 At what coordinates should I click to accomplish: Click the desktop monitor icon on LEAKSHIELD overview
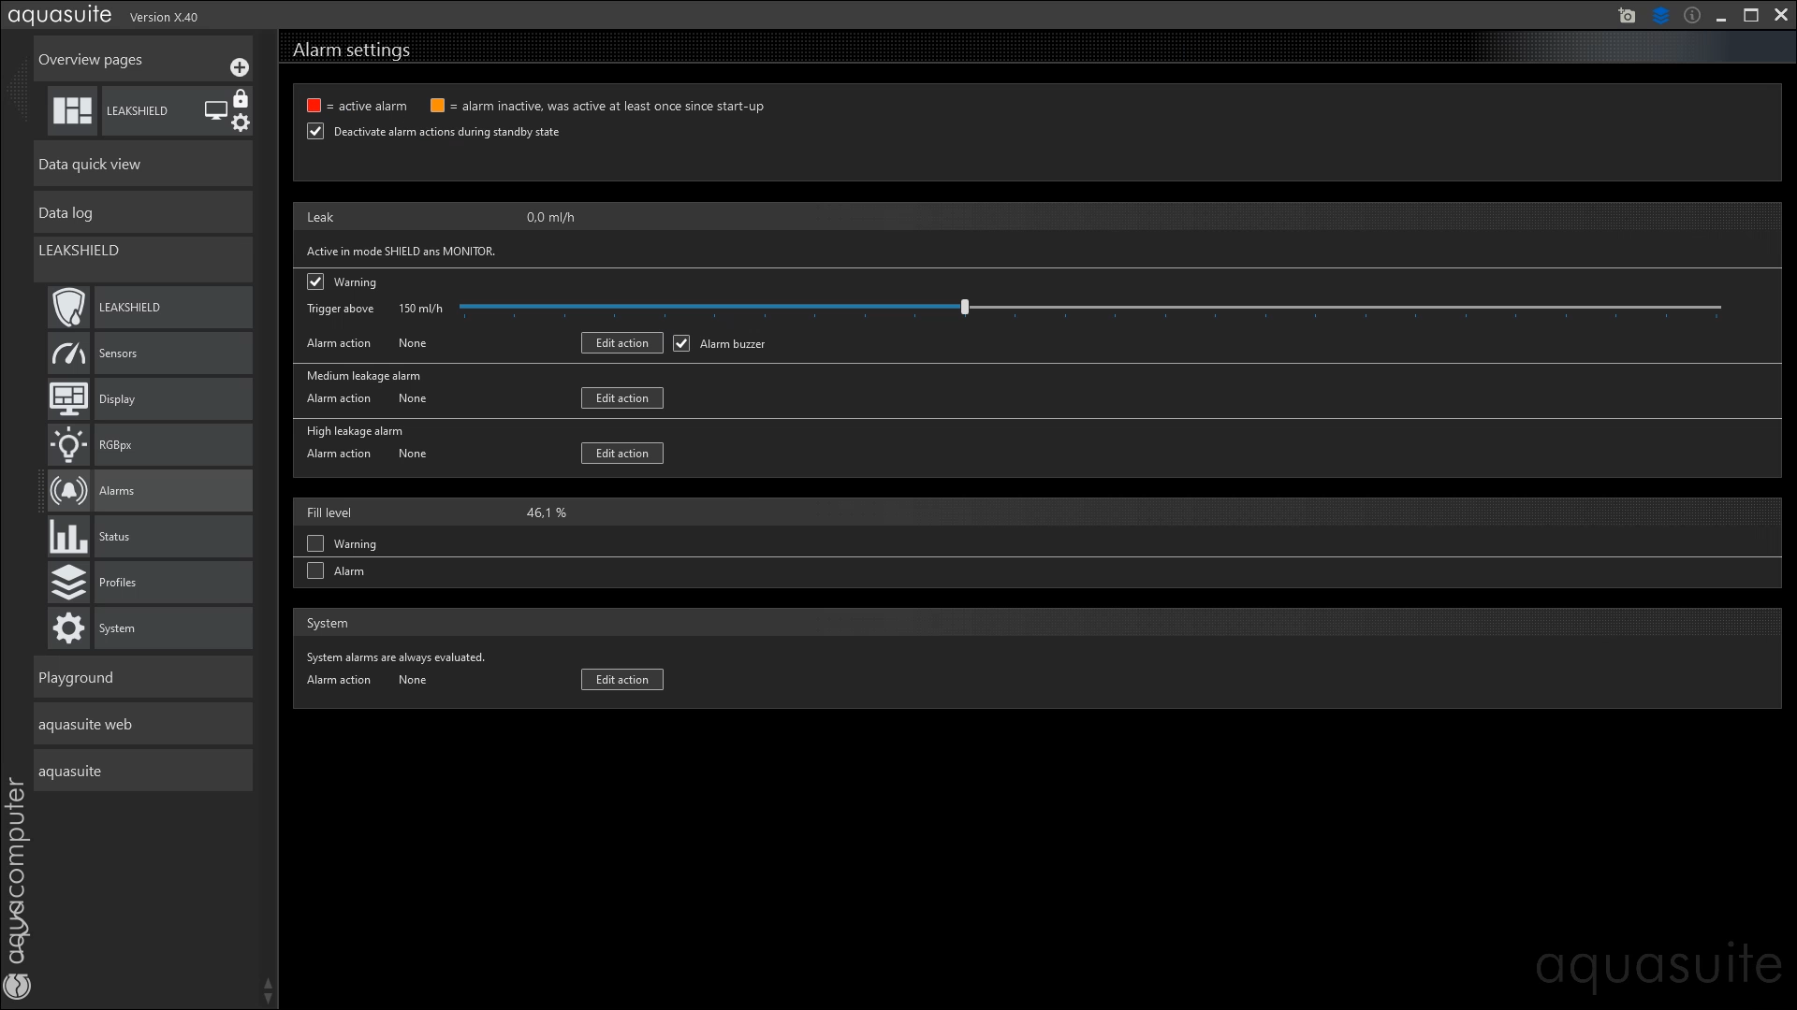tap(216, 110)
